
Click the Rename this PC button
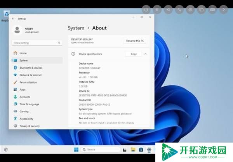[x=135, y=41]
